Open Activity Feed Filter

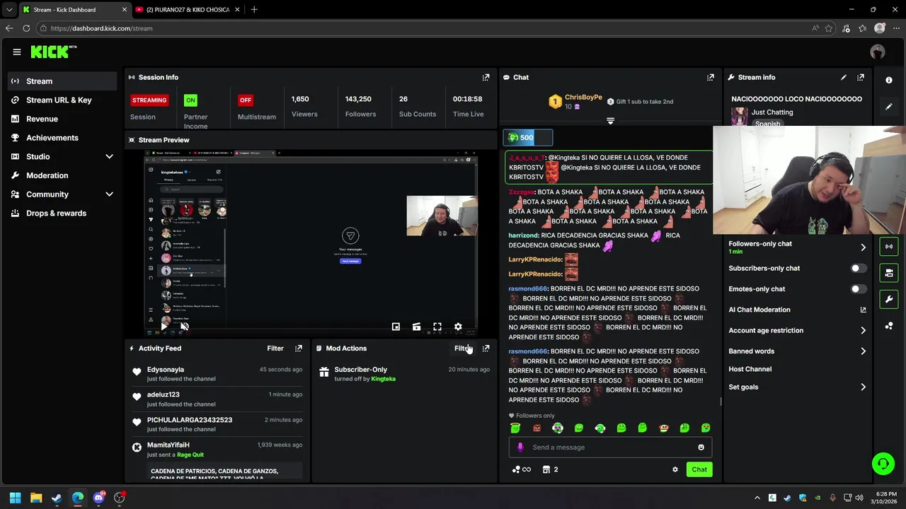[275, 349]
